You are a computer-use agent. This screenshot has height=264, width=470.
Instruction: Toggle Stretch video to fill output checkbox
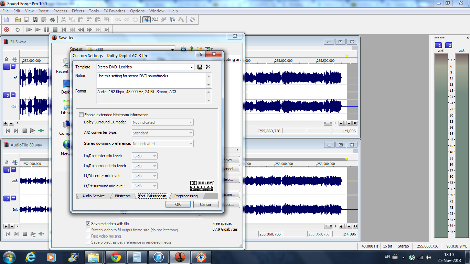coord(88,230)
